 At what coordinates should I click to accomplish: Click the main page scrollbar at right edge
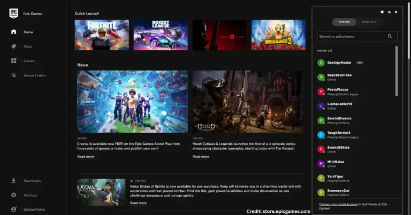coord(409,29)
